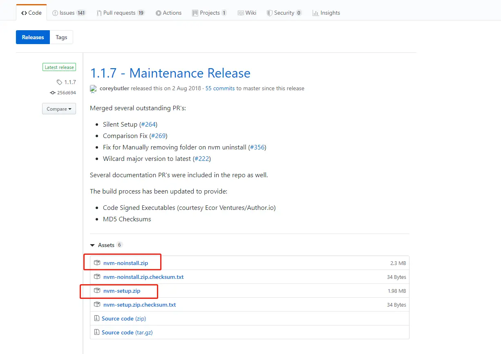View the Insights tab
This screenshot has height=354, width=501.
coord(326,13)
